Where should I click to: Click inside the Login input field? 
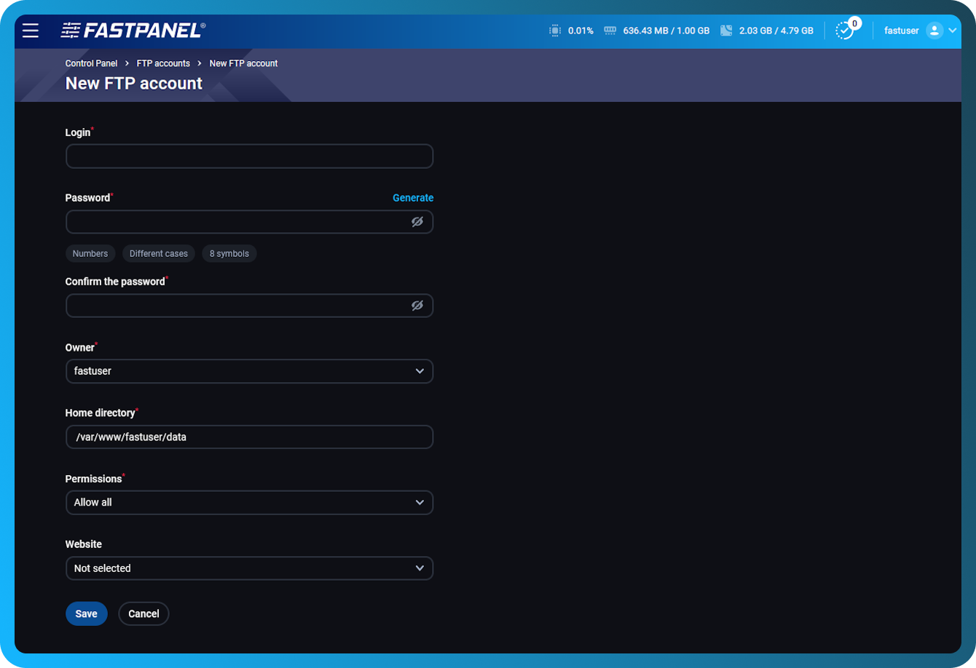(249, 156)
